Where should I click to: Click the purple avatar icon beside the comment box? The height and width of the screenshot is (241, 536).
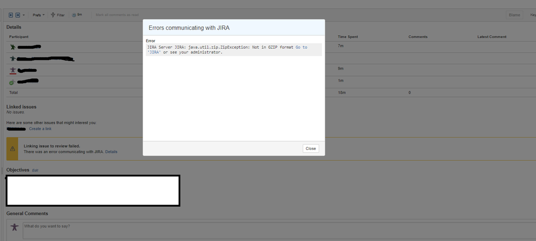(14, 227)
